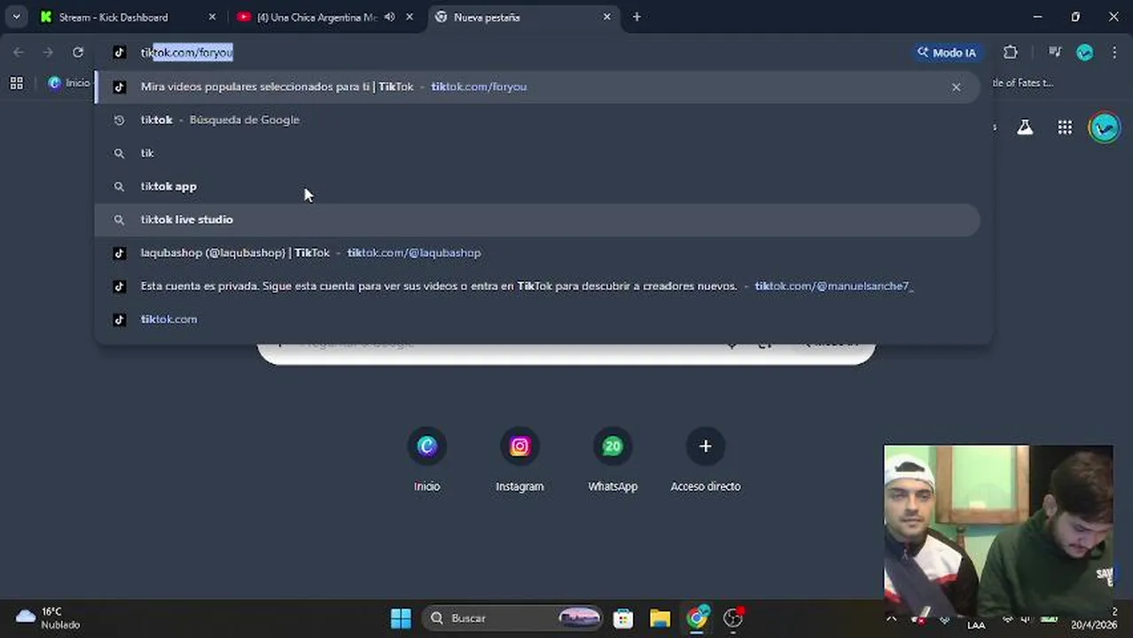Image resolution: width=1133 pixels, height=638 pixels.
Task: Go forward to next page
Action: pos(48,52)
